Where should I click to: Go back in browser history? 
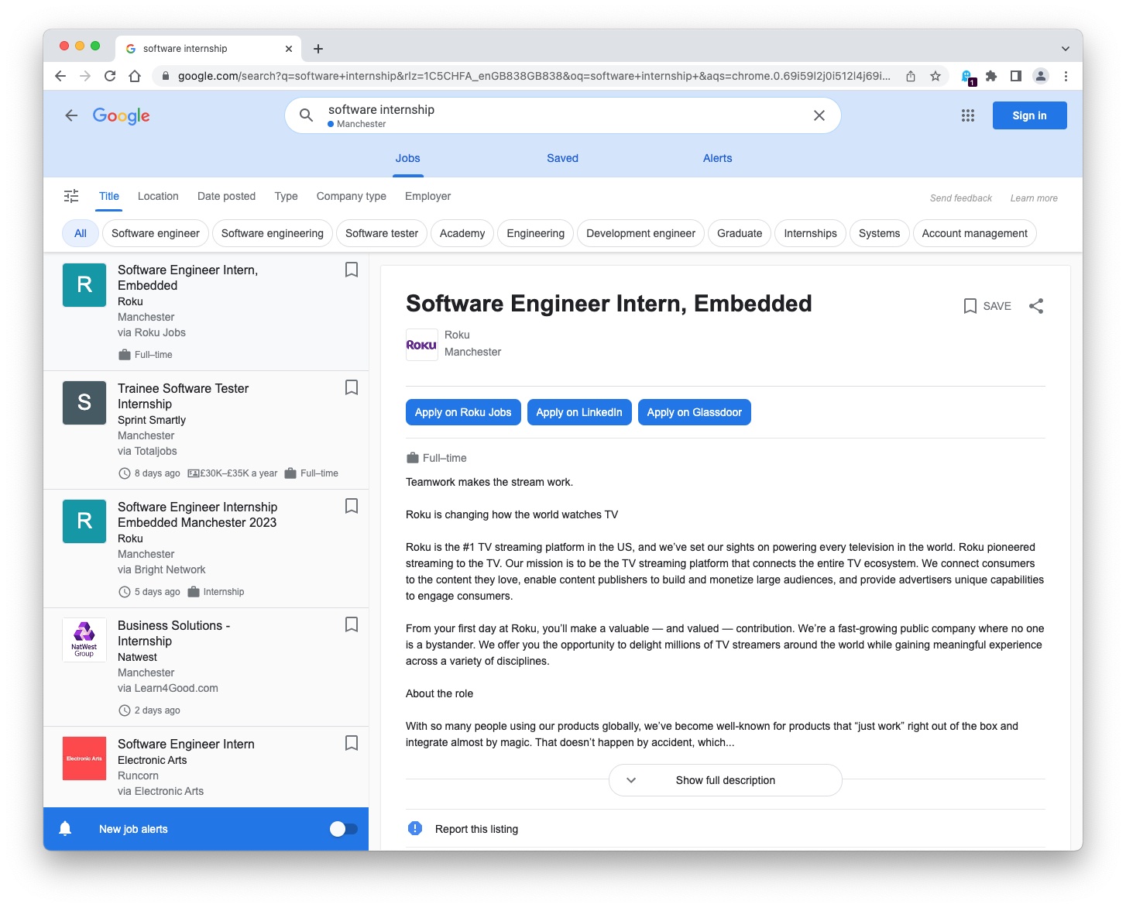pyautogui.click(x=60, y=76)
